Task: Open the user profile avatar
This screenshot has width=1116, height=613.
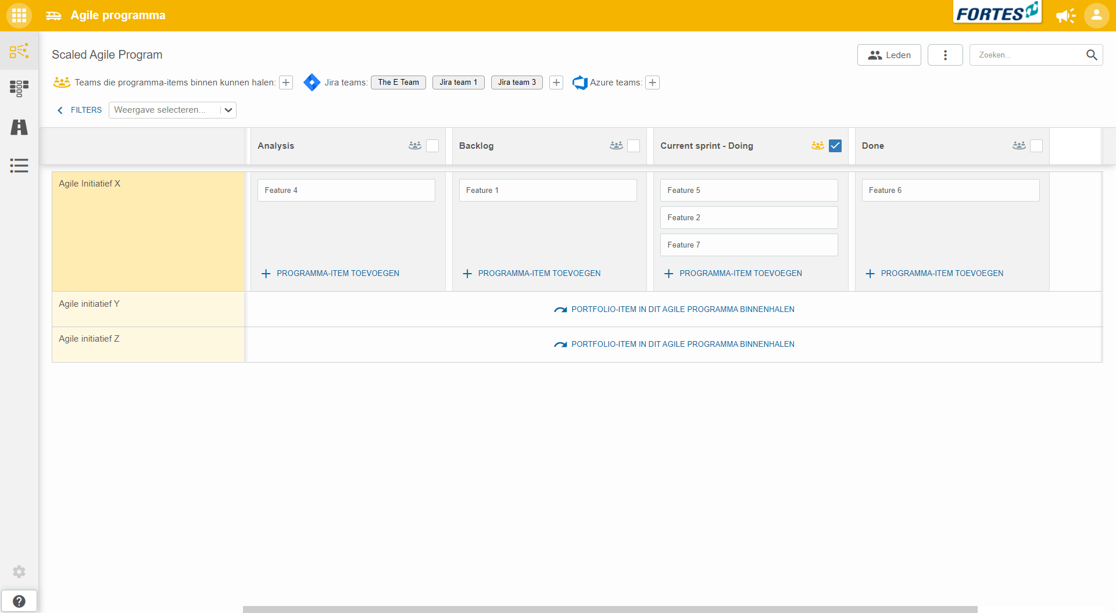Action: tap(1096, 16)
